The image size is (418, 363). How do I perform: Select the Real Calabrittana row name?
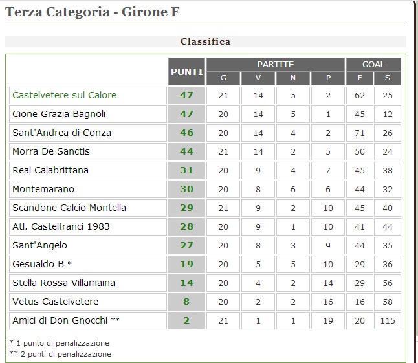click(50, 170)
